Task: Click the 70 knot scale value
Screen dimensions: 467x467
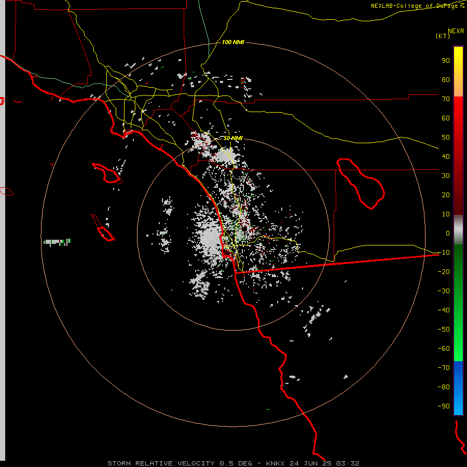Action: pos(446,99)
